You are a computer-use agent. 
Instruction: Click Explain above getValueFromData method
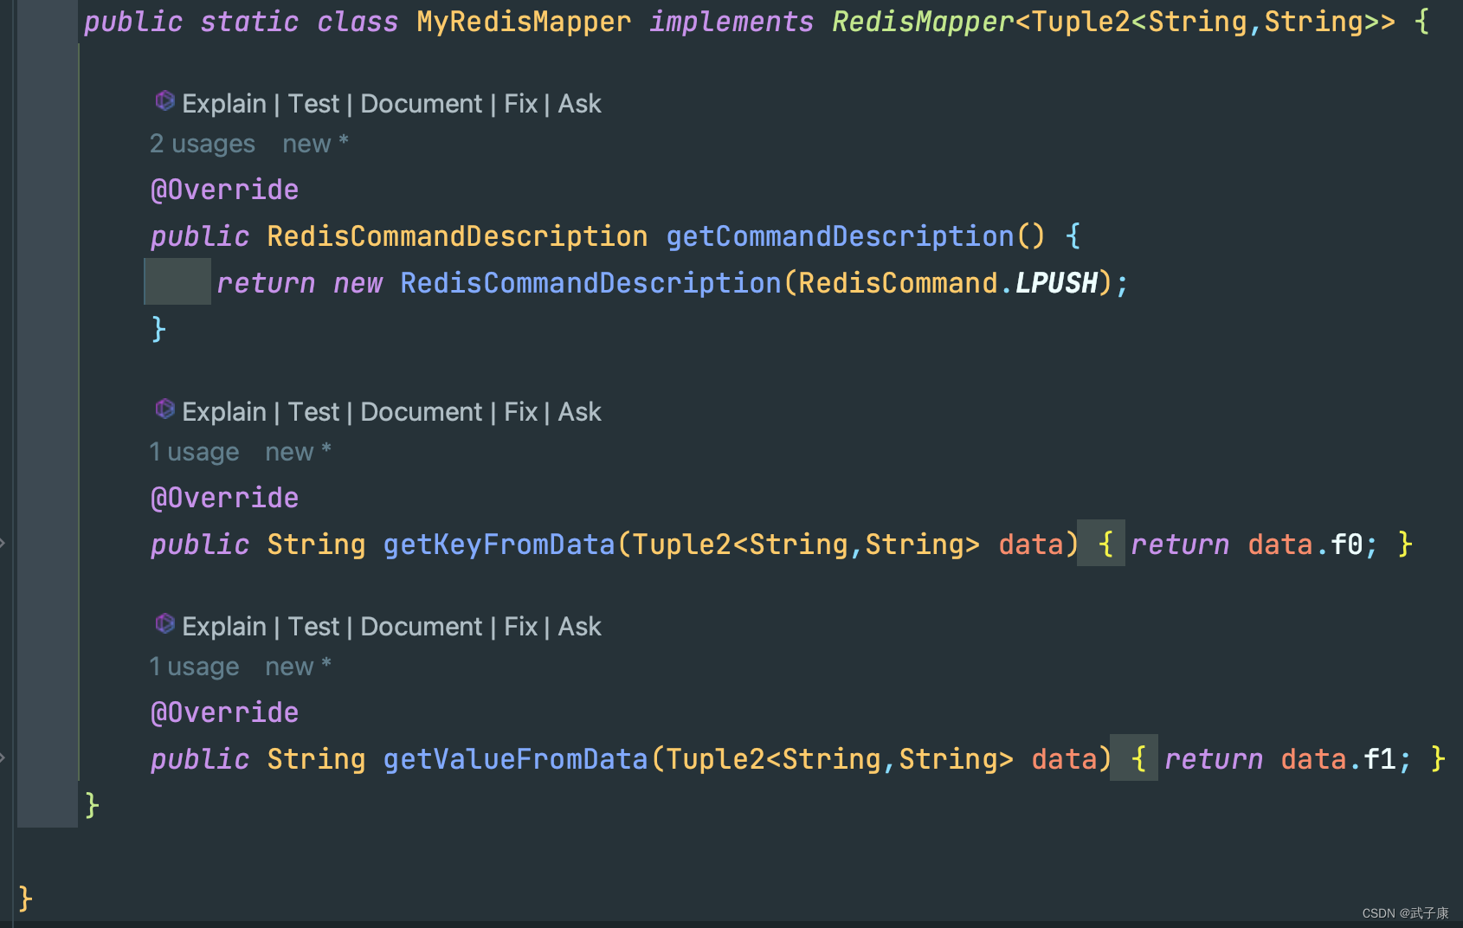[224, 627]
